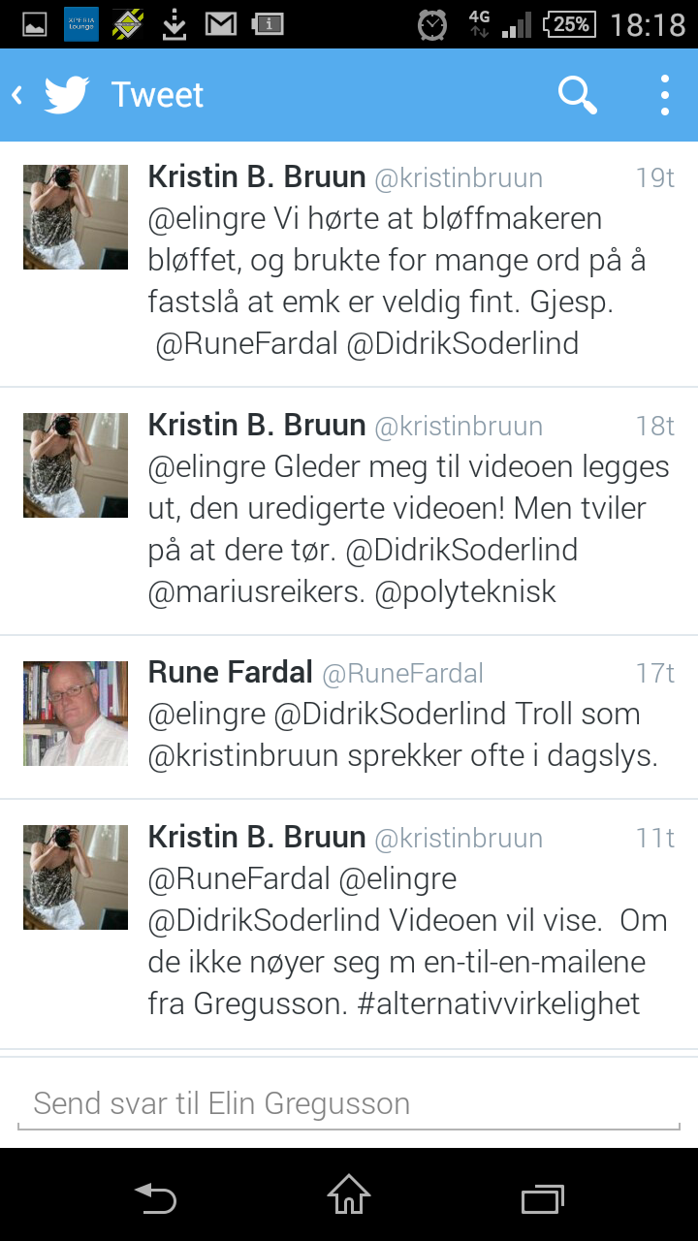Screen dimensions: 698x1241
Task: Open the three-dot overflow menu
Action: click(665, 95)
